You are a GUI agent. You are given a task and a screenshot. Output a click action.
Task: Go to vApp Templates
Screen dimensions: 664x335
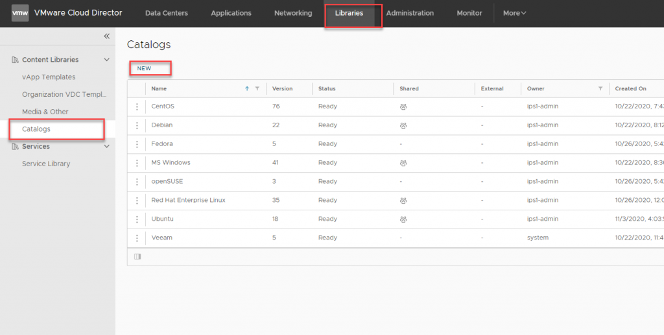point(49,77)
